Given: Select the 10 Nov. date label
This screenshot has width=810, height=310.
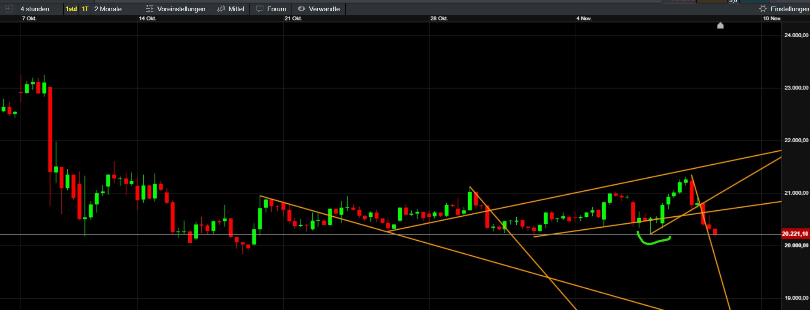Looking at the screenshot, I should coord(772,19).
